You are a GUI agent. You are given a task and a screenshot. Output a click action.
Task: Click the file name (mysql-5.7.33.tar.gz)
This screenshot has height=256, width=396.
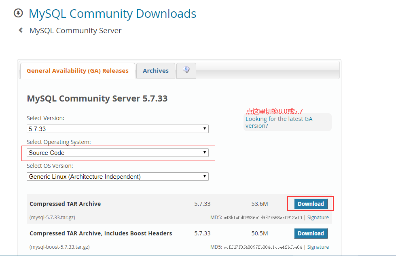click(x=52, y=217)
